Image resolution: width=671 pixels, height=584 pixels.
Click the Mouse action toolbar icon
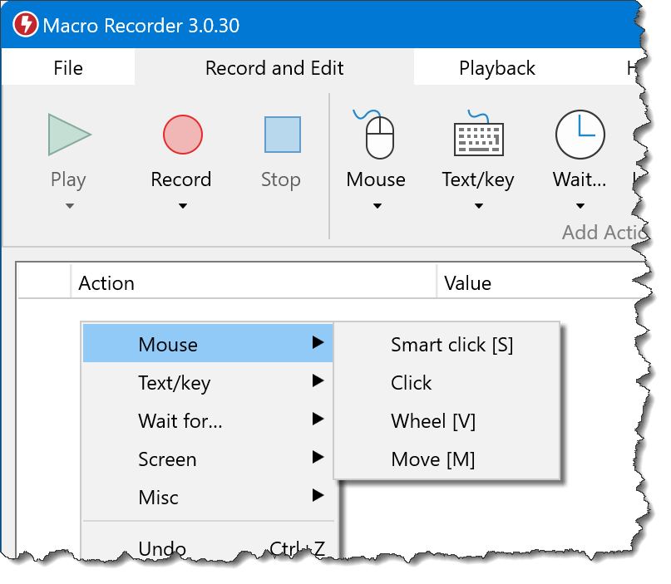pyautogui.click(x=378, y=135)
